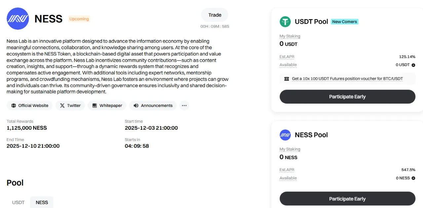Click the Upcoming status badge
Screen dimensions: 423x208
(79, 19)
